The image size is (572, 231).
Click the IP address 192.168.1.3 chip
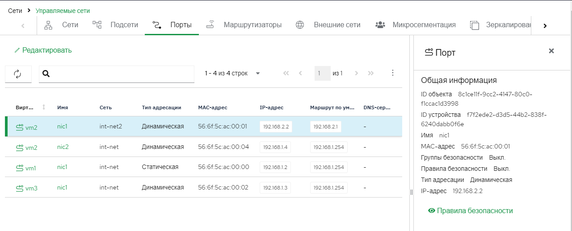click(x=275, y=187)
